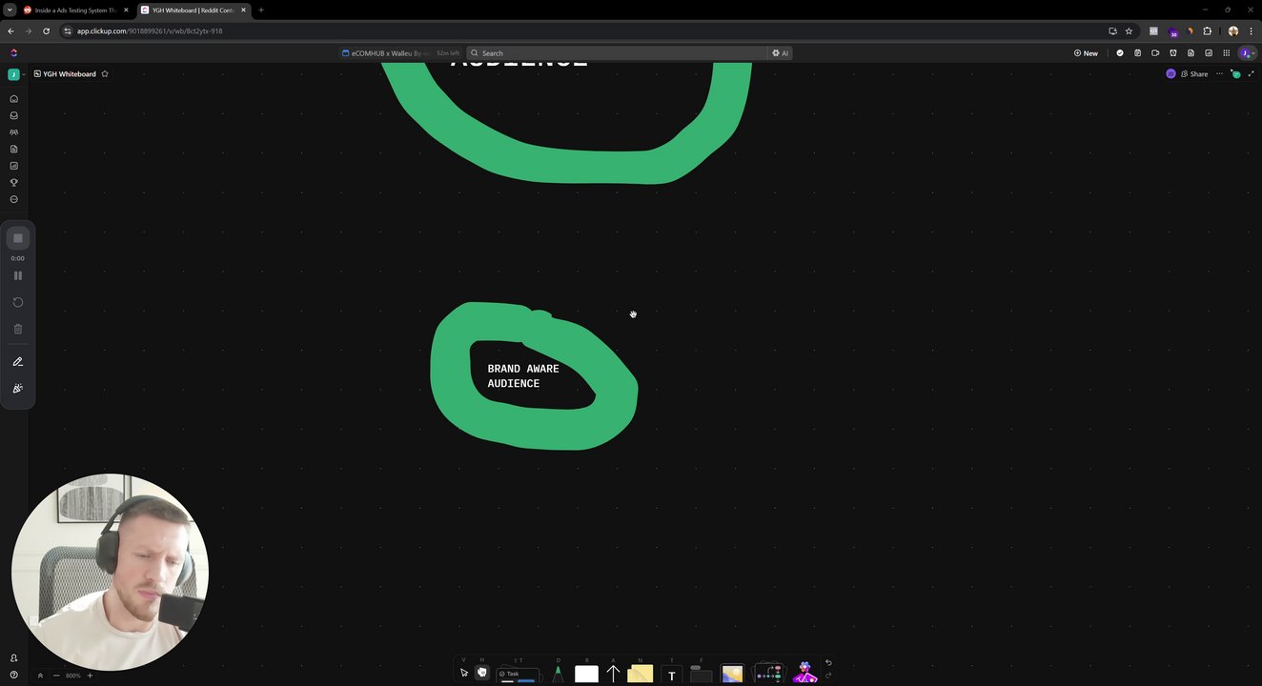Viewport: 1262px width, 686px height.
Task: Insert an image from the toolbar
Action: click(x=732, y=674)
